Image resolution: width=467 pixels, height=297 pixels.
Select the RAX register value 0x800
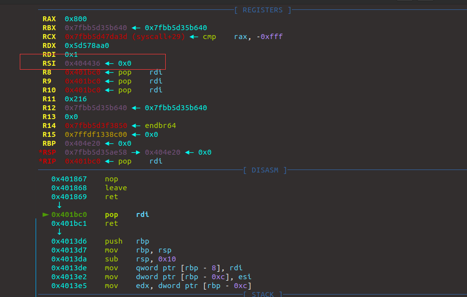(76, 19)
